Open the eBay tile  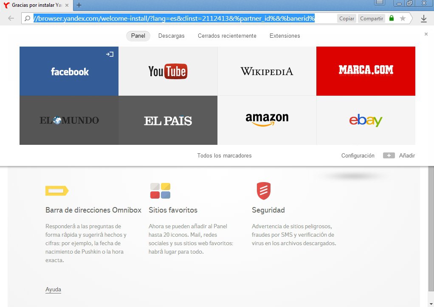[366, 120]
